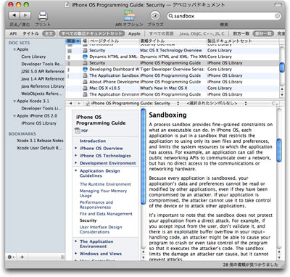
Task: Select the Java, ObjC, C++, JS, C filter
Action: tap(202, 33)
